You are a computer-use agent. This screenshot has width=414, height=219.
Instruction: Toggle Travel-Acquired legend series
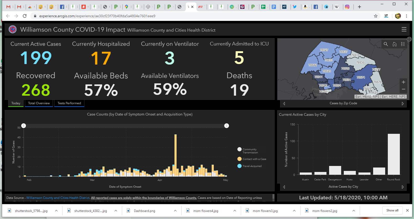(239, 166)
